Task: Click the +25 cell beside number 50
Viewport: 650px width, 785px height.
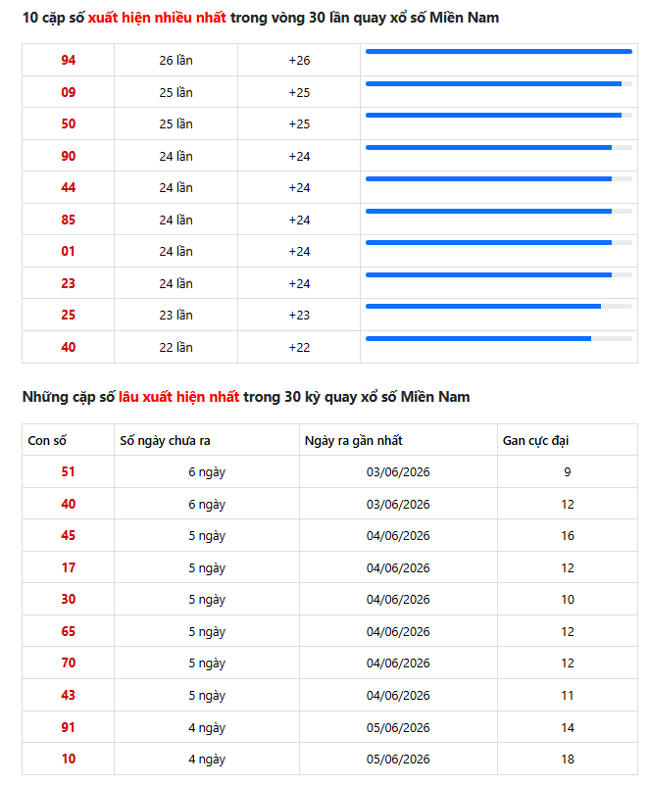Action: tap(299, 123)
